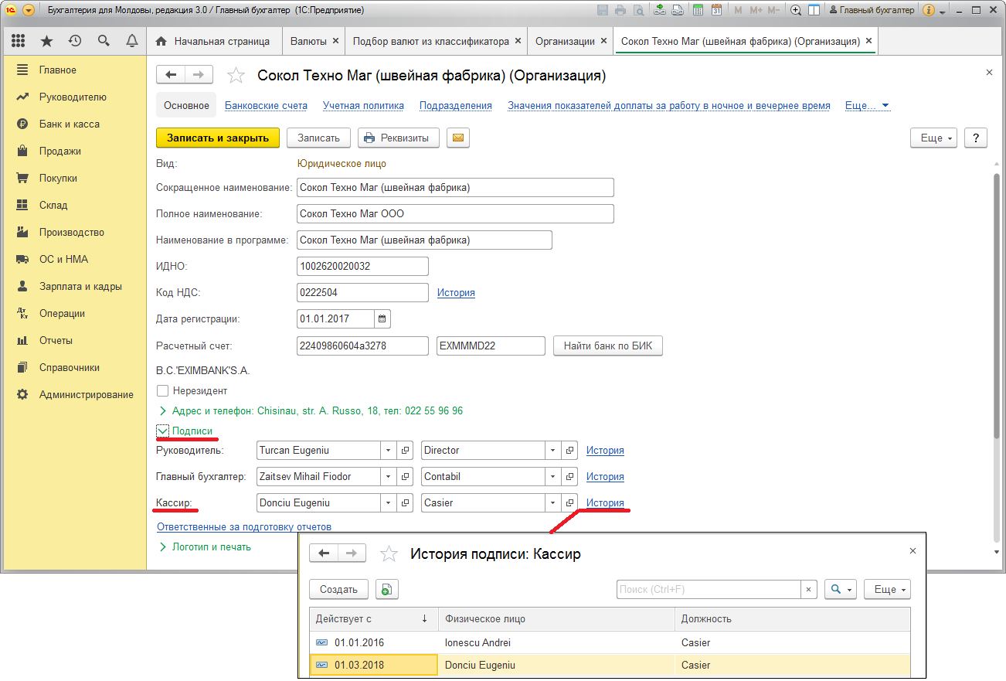
Task: Collapse the Подписи section
Action: 162,431
